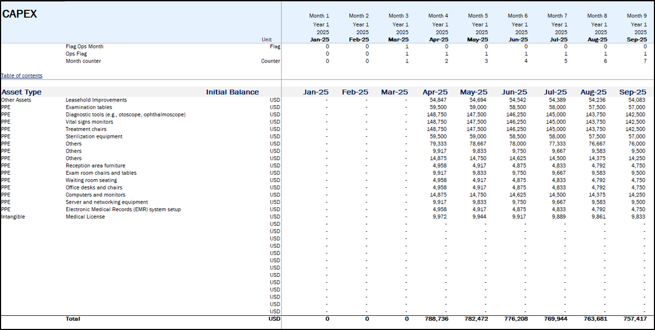Viewport: 655px width, 330px height.
Task: Click Diagnostic tools Sep-25 value 142,500
Action: (636, 115)
